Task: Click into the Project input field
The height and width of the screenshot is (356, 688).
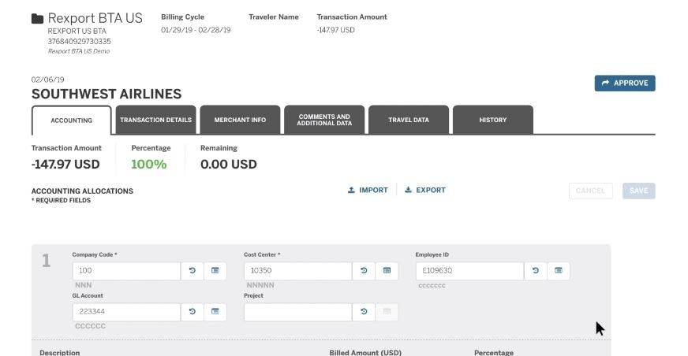Action: pyautogui.click(x=297, y=312)
